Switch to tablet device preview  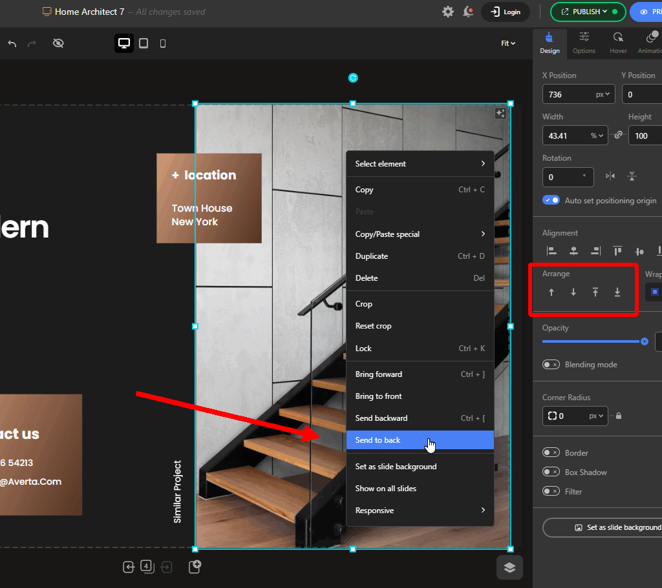[144, 43]
